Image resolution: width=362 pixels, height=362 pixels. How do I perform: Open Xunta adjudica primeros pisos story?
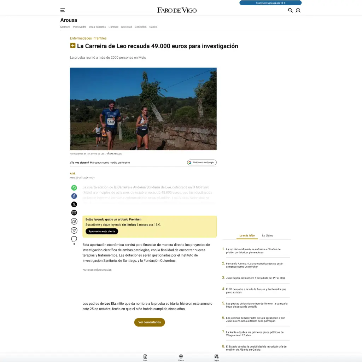[255, 334]
